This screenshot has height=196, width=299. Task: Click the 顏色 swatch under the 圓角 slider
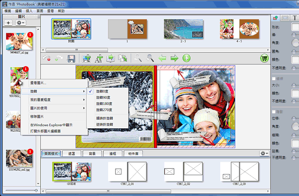point(295,60)
